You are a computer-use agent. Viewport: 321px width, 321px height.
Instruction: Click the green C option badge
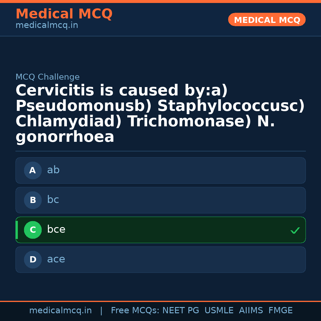[x=33, y=230]
